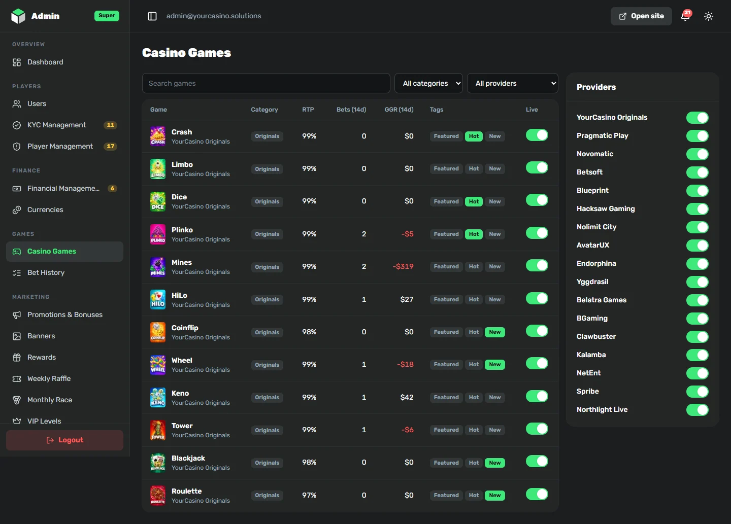Click the Logout button

[x=64, y=440]
